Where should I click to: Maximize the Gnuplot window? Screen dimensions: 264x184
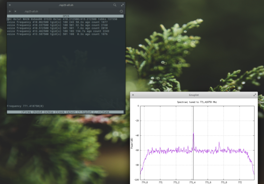click(255, 95)
